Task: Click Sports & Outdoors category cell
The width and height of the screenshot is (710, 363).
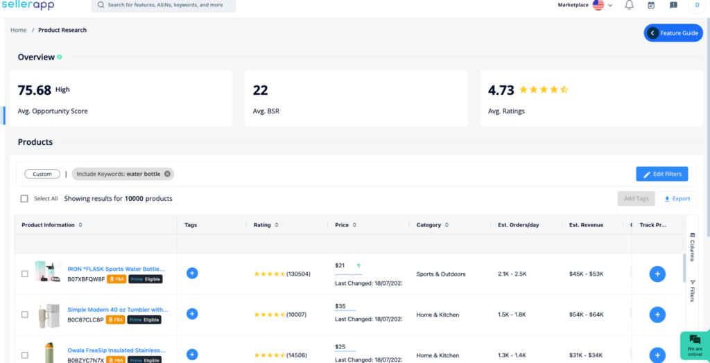Action: click(x=441, y=274)
